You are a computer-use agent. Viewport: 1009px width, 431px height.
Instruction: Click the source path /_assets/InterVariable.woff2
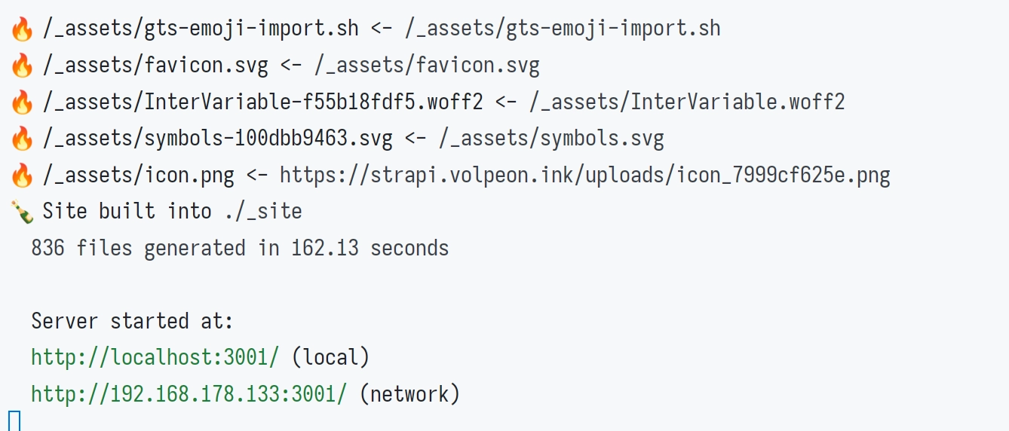[x=687, y=102]
